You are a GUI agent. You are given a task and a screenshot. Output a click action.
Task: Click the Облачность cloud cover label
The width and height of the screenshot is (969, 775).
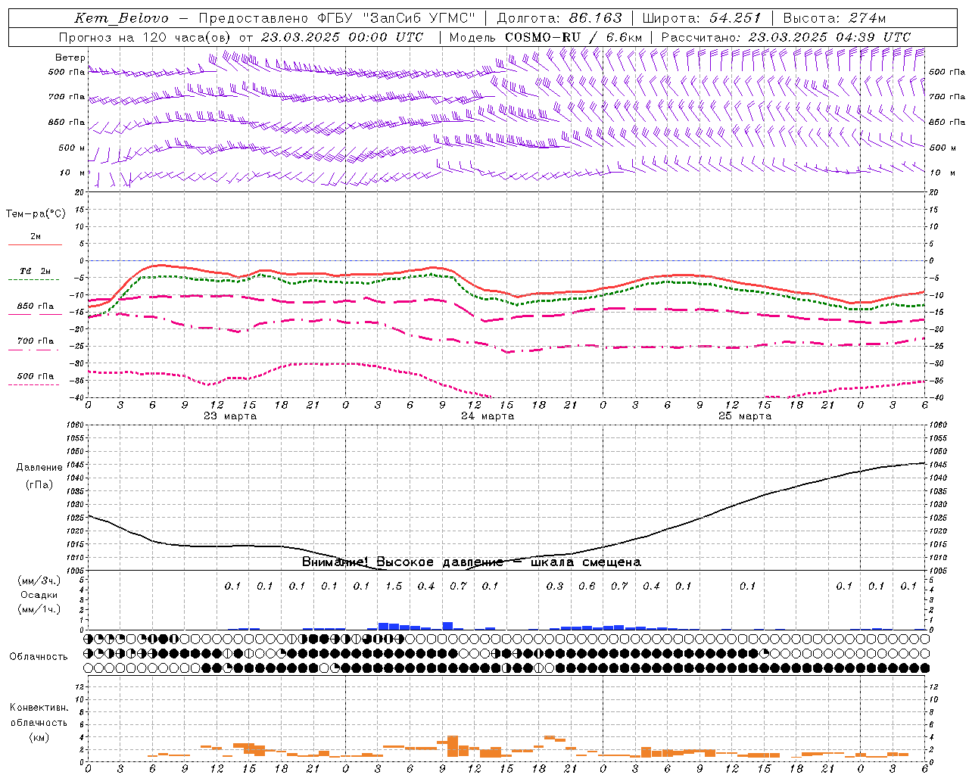pos(39,656)
